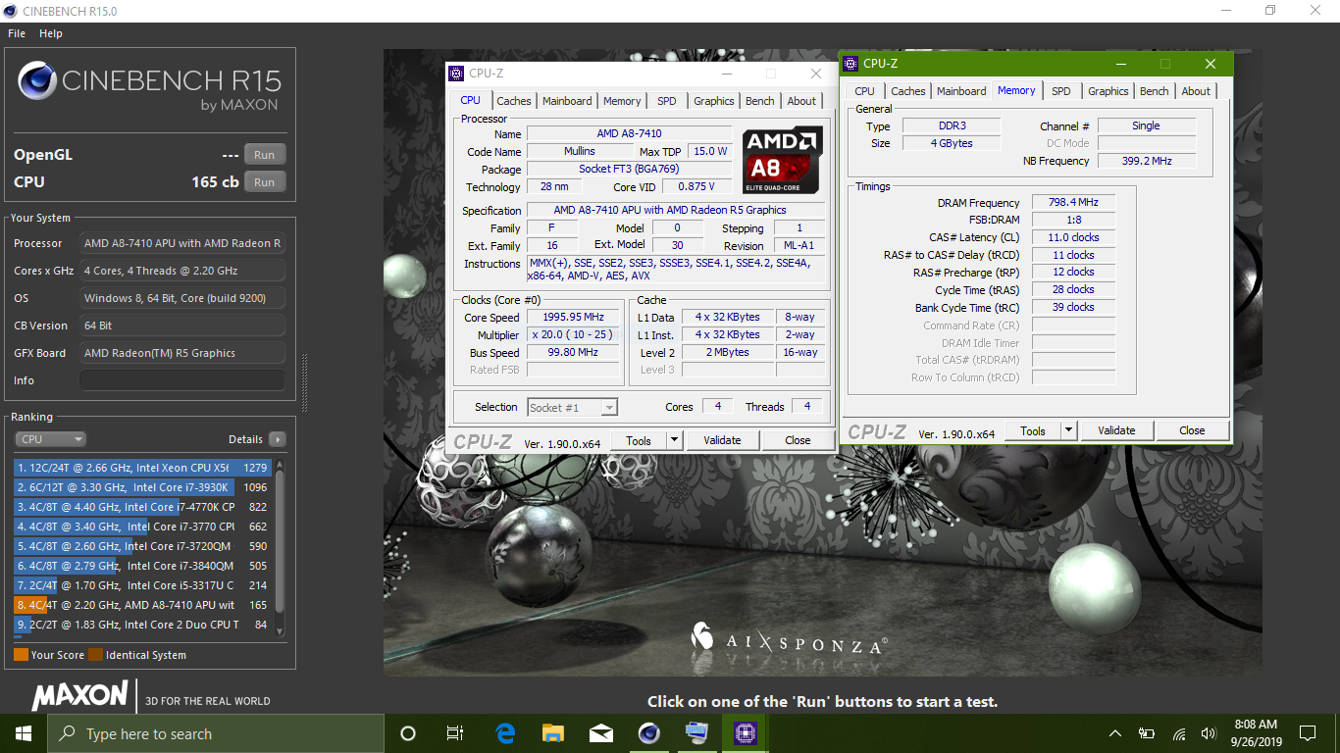The width and height of the screenshot is (1340, 753).
Task: Switch to About tab in right CPU-Z
Action: (1196, 91)
